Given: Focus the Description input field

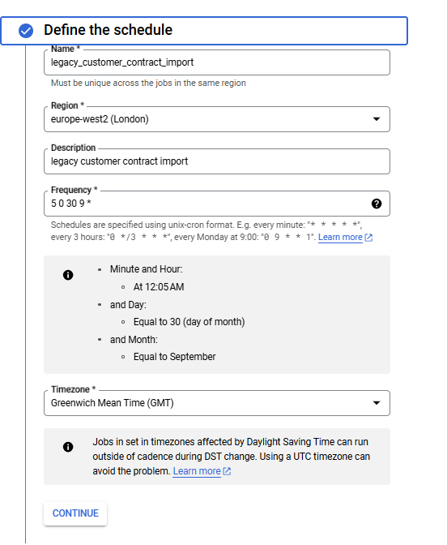Looking at the screenshot, I should coord(217,161).
